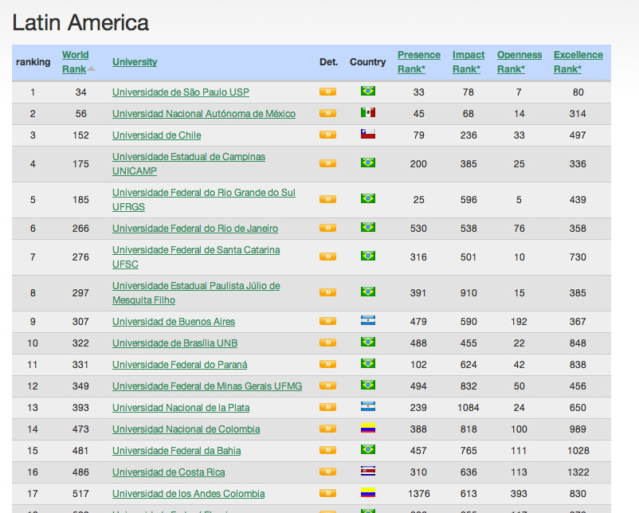
Task: Open Universidad de Buenos Aires link
Action: pyautogui.click(x=174, y=322)
